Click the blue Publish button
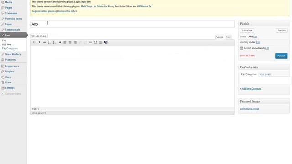The image size is (292, 164). [x=281, y=56]
